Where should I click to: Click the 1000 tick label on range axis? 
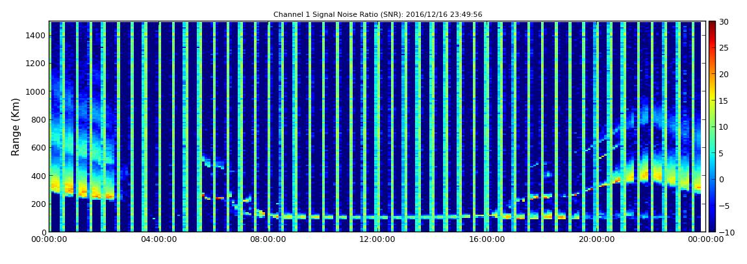[36, 92]
